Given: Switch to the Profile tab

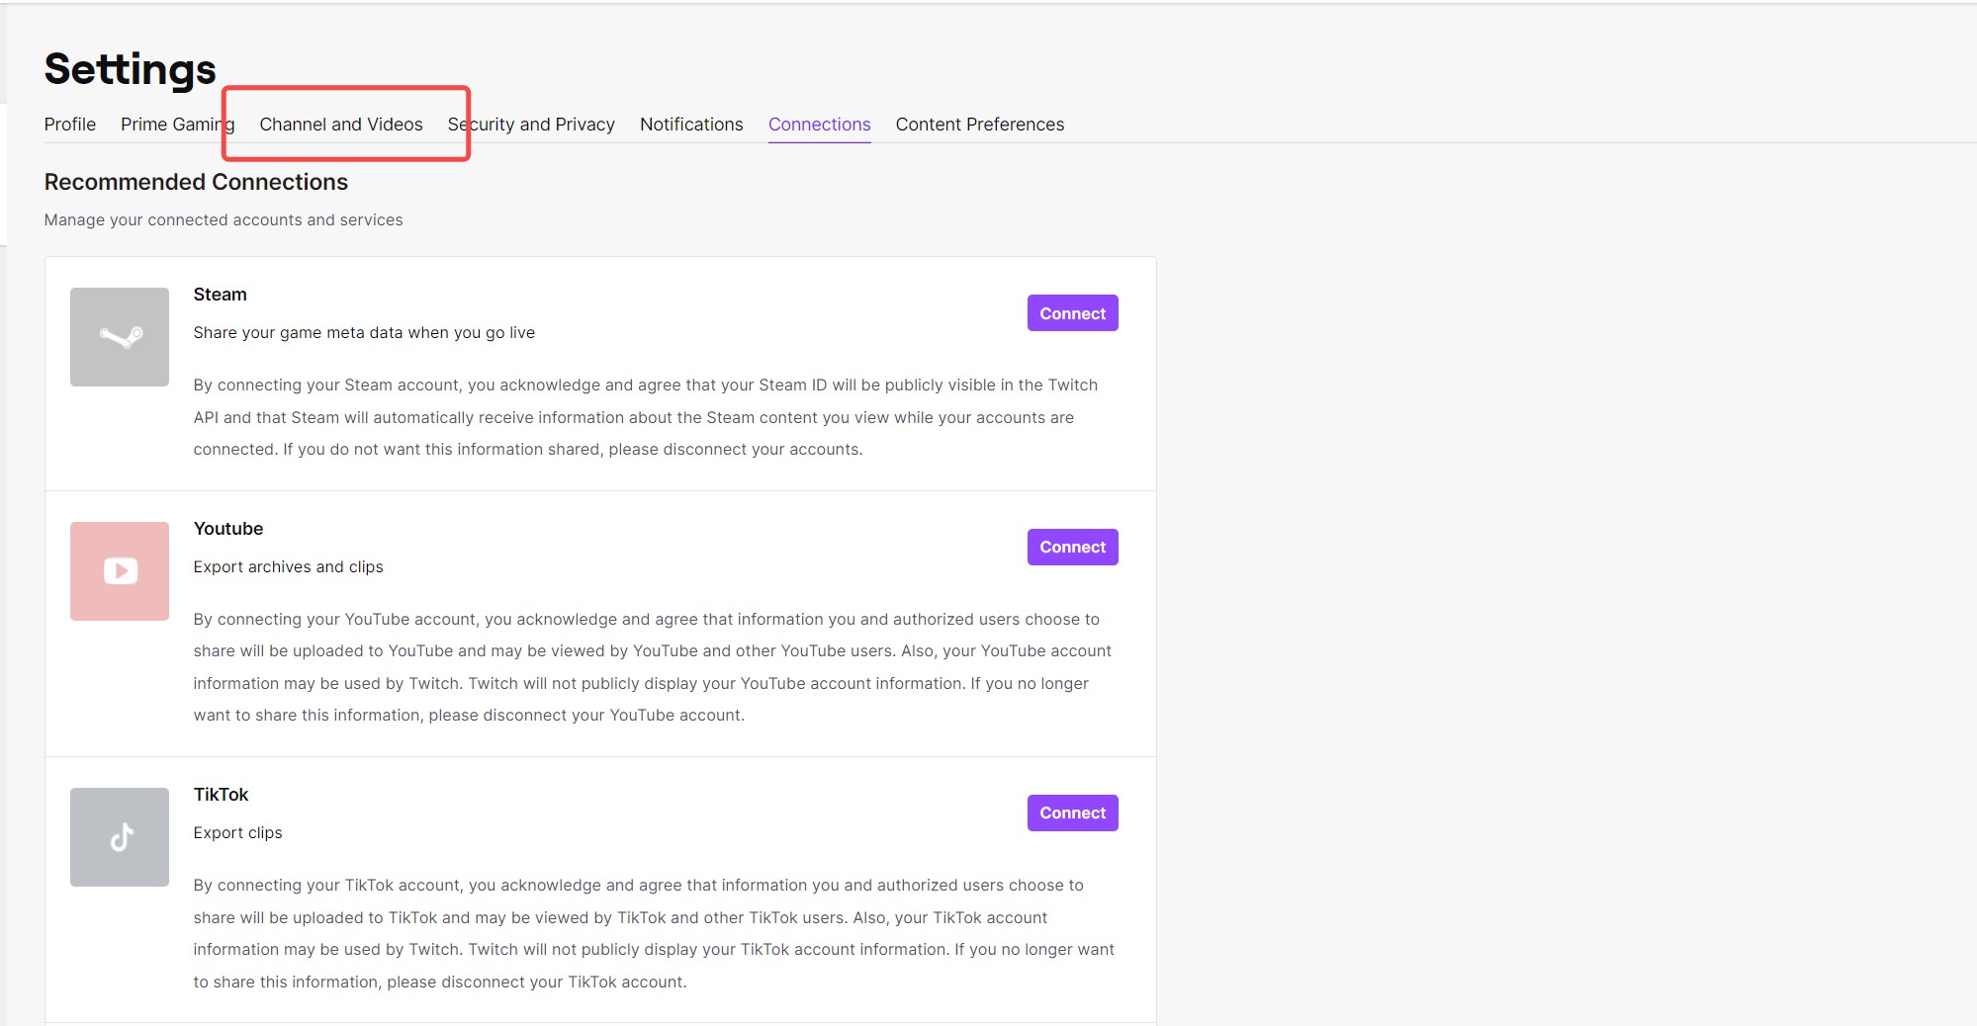Looking at the screenshot, I should [x=69, y=124].
